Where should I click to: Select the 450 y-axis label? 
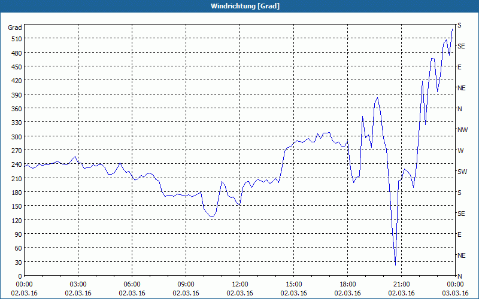coord(17,67)
